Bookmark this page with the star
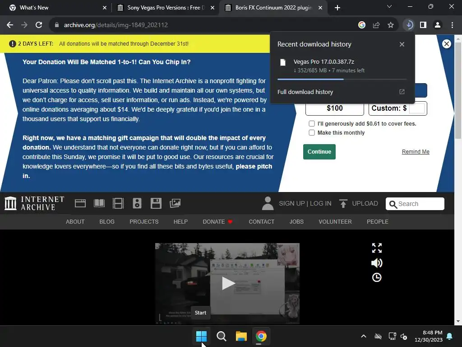The image size is (462, 347). coord(391,25)
